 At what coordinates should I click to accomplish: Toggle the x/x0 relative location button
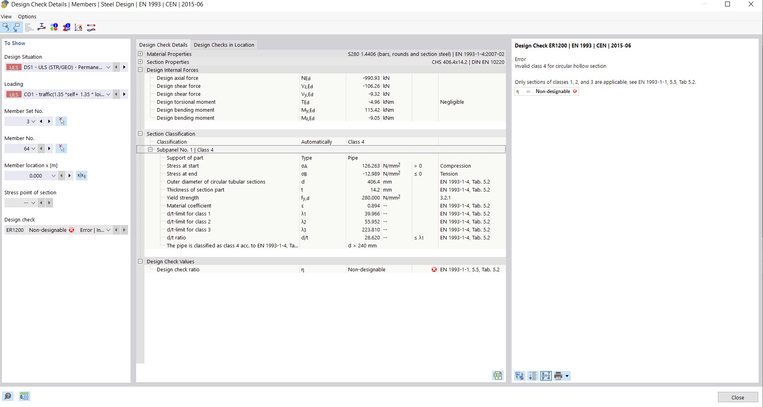81,176
